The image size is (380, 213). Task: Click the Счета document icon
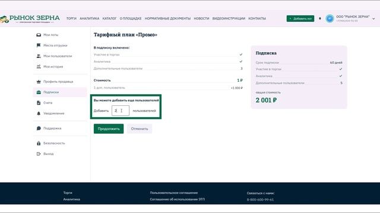coord(39,103)
